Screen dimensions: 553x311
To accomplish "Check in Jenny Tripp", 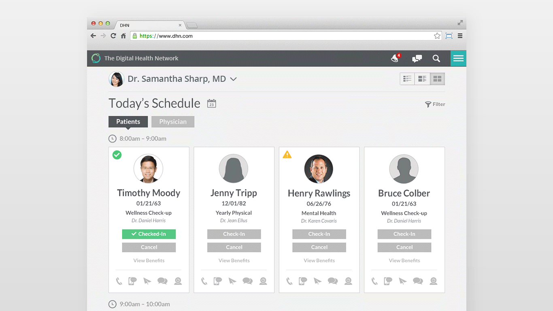I will pos(234,234).
